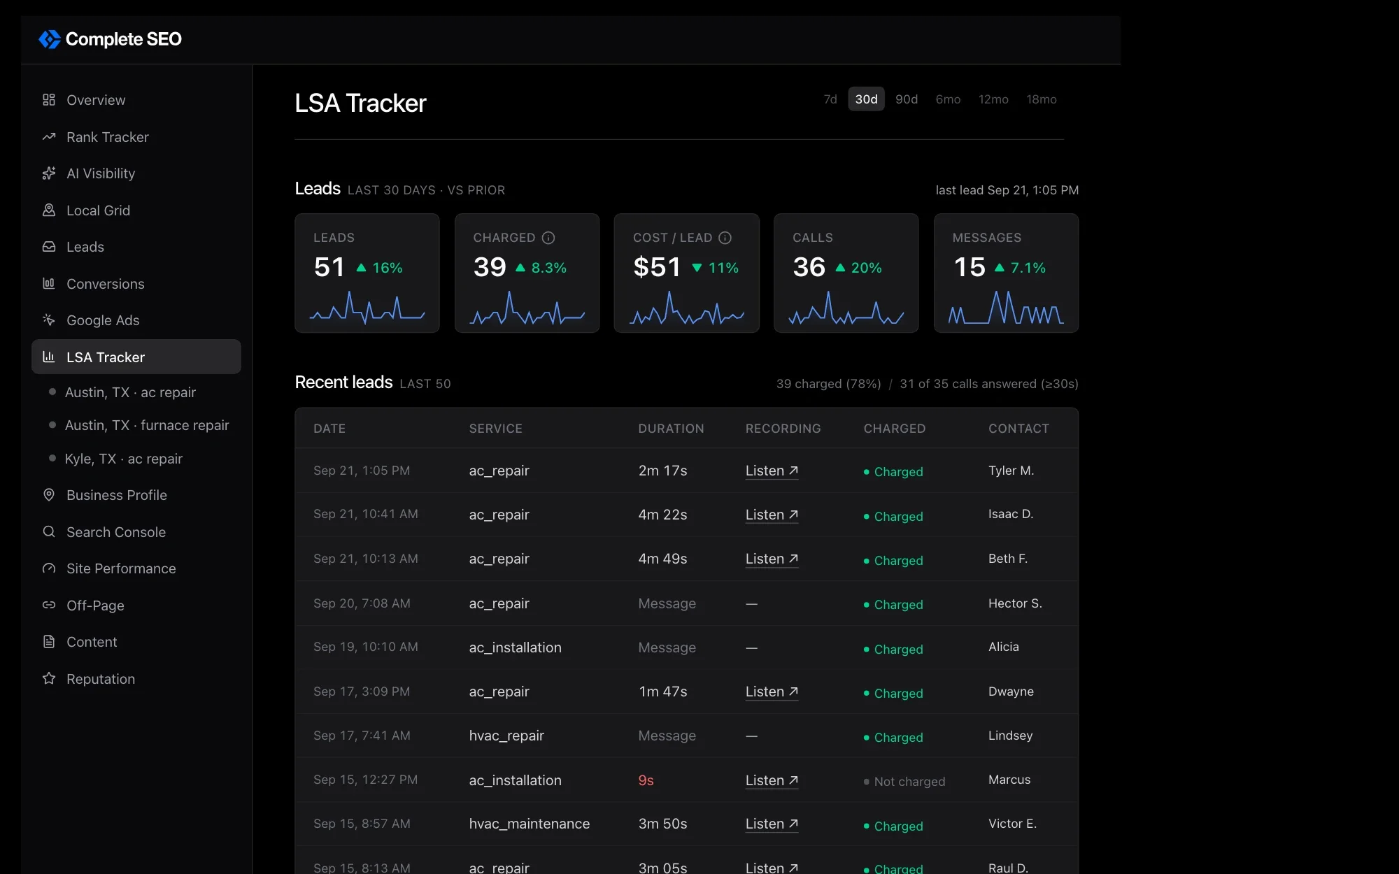1399x874 pixels.
Task: Click the info icon beside CHARGED
Action: [x=548, y=238]
